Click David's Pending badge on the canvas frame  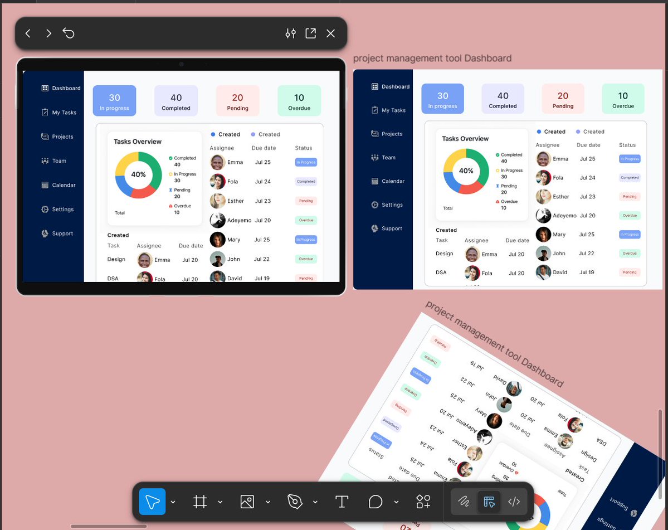click(x=630, y=272)
